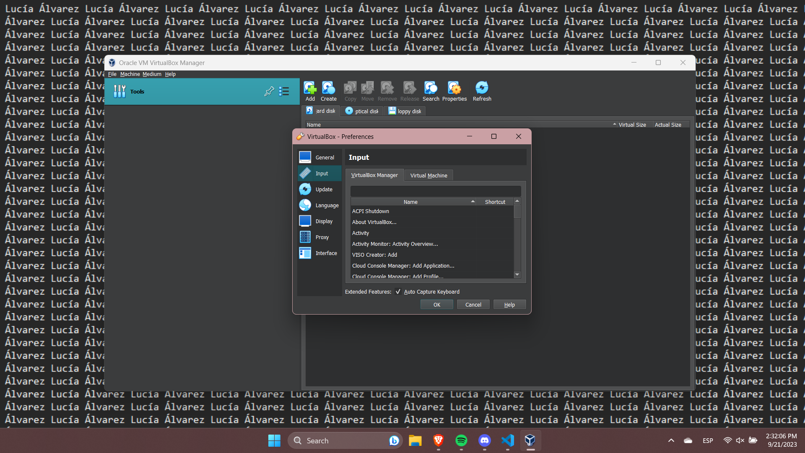Toggle the Auto Capture Keyboard checkbox

[397, 291]
